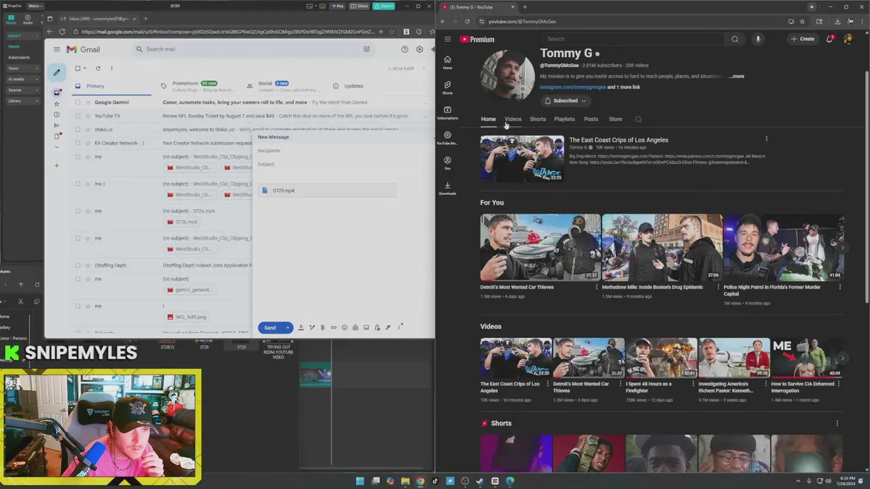
Task: Click Gmail sidebar Snoozed clock icon
Action: coord(56,114)
